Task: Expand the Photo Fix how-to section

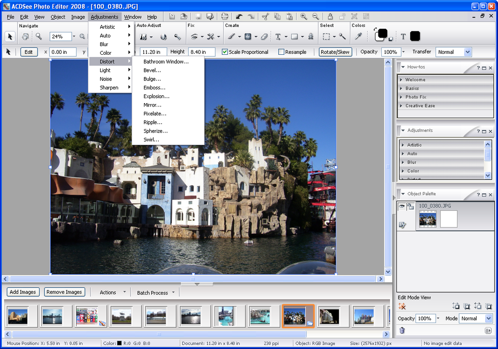Action: tap(415, 97)
